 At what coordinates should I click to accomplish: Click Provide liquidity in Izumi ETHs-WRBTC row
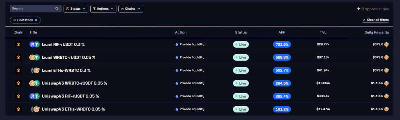click(190, 70)
